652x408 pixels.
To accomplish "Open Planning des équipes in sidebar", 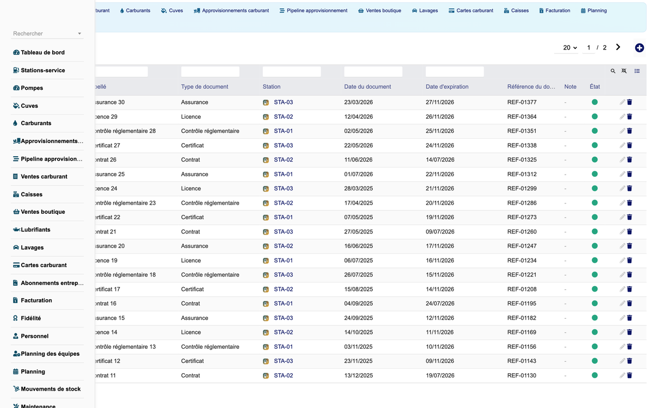I will click(x=50, y=354).
